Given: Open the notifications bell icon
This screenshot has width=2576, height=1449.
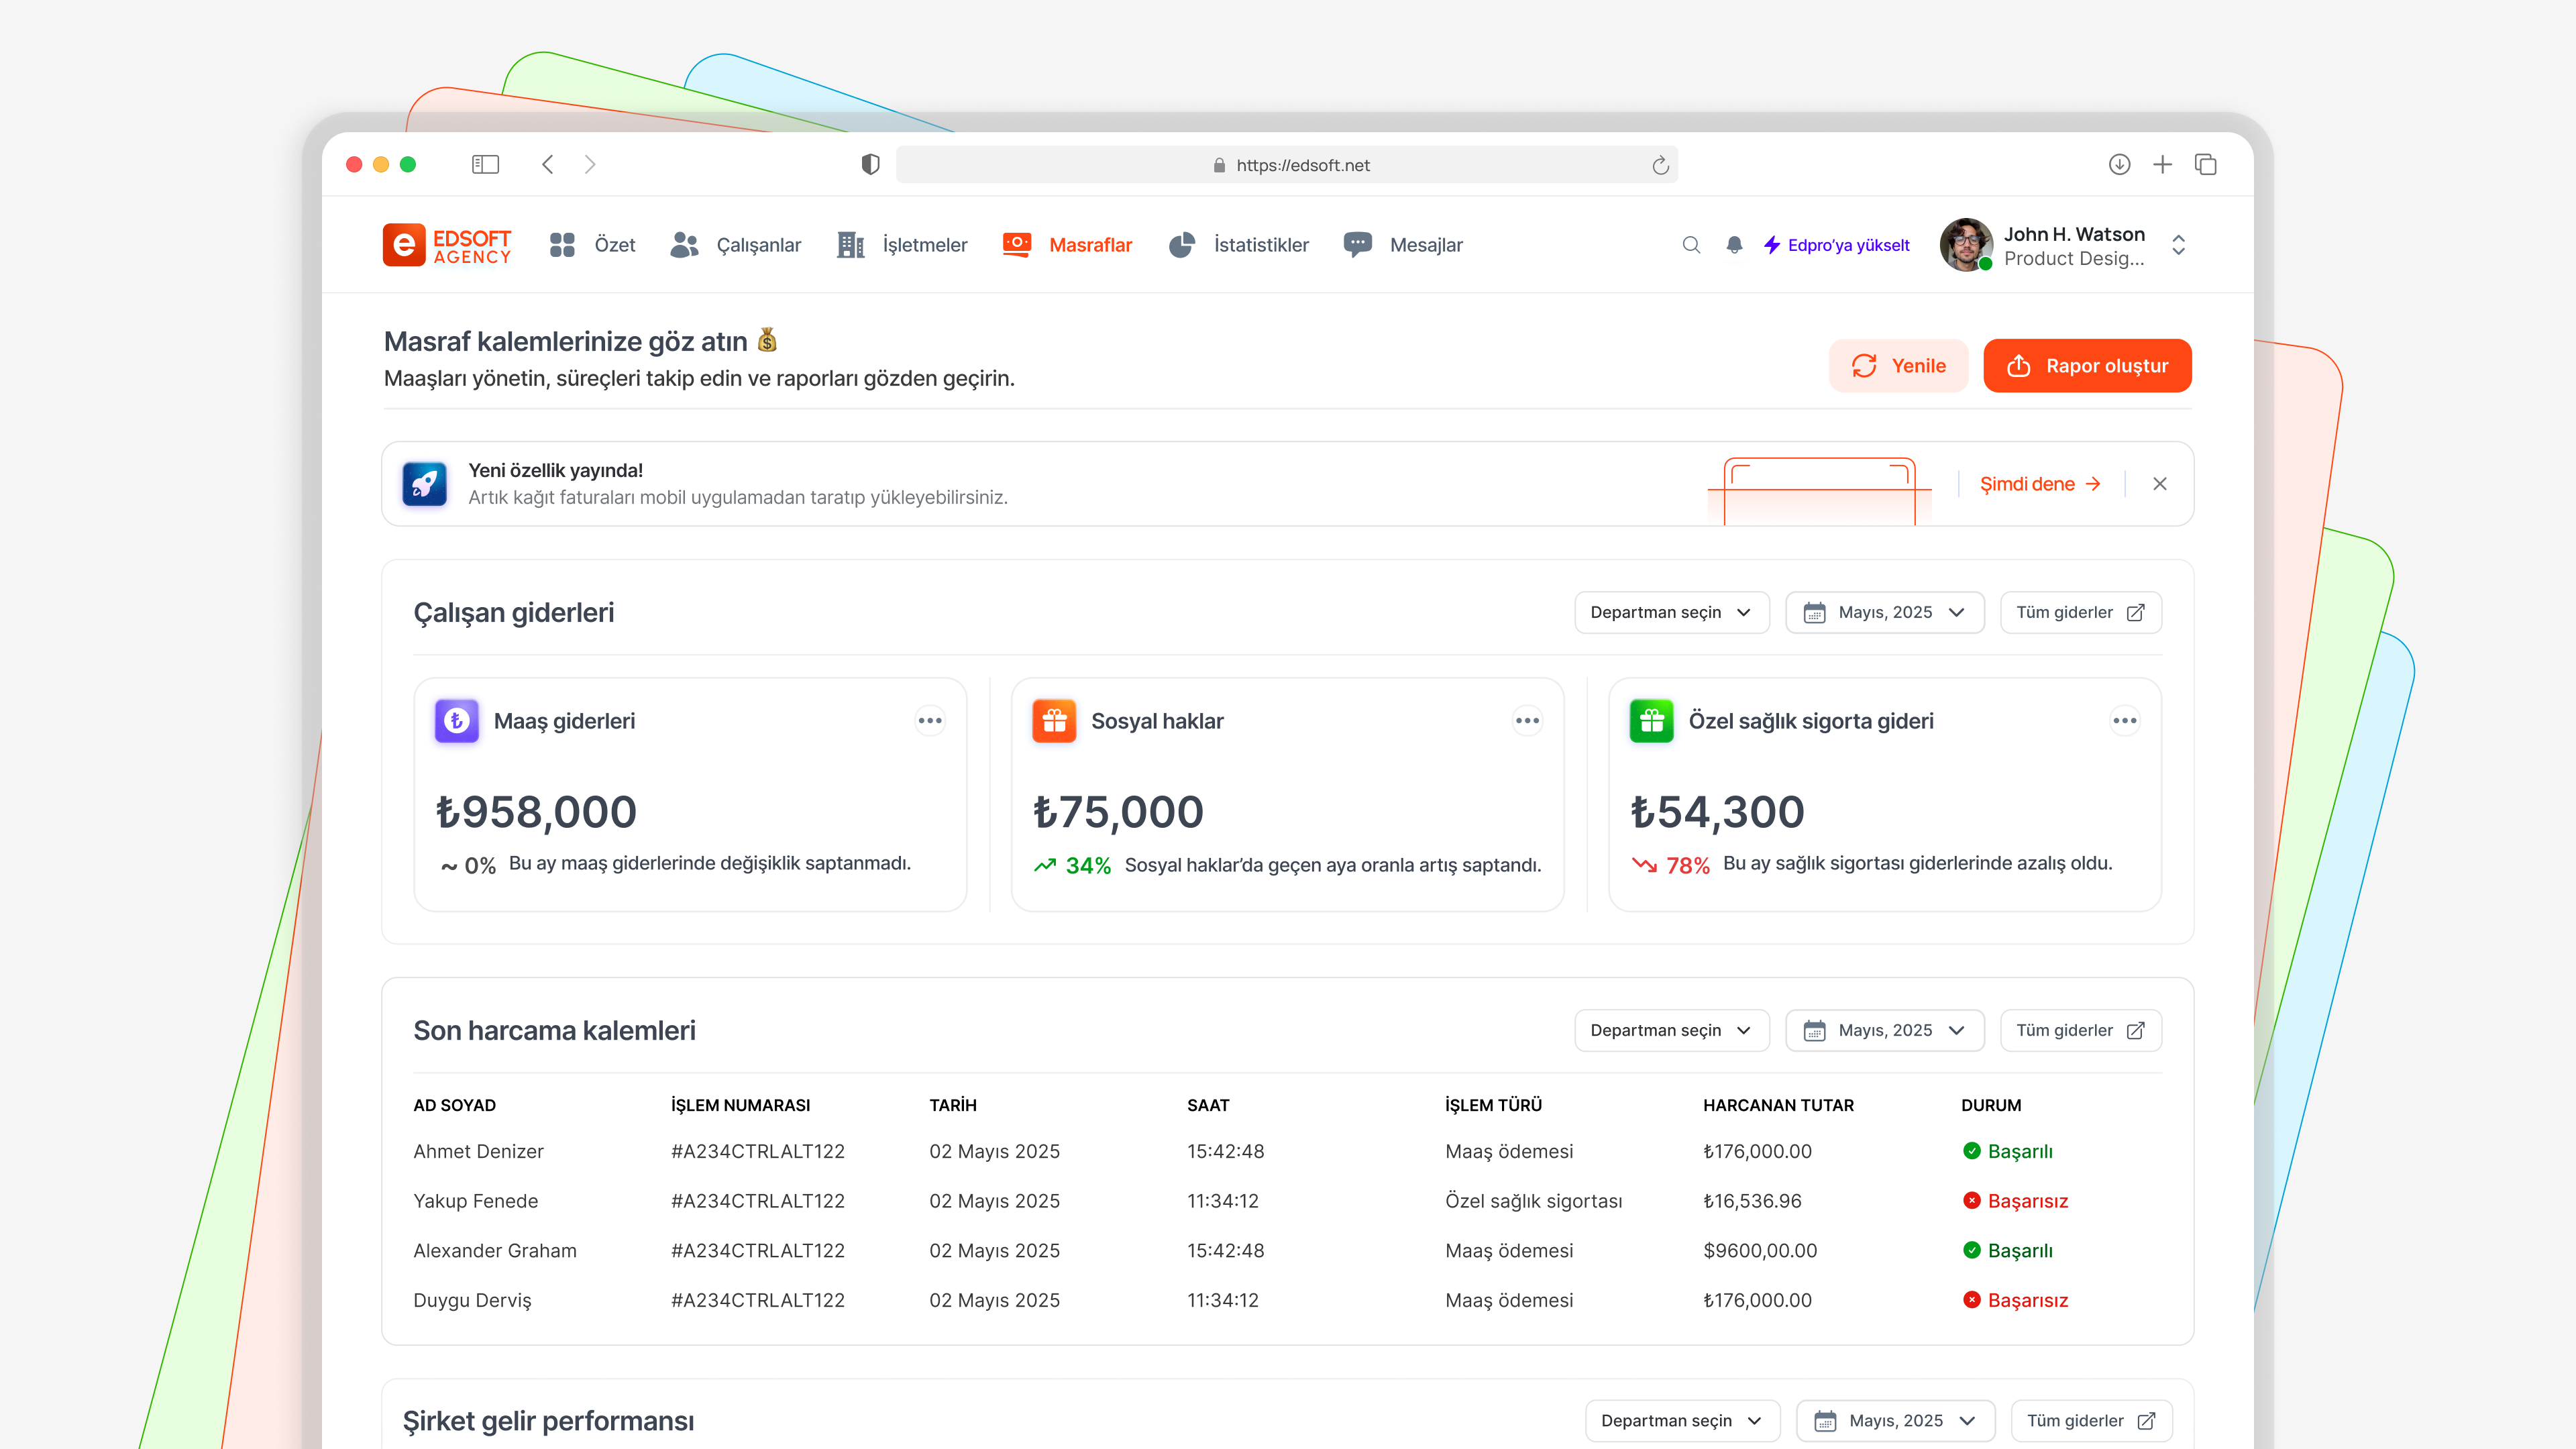Looking at the screenshot, I should coord(1734,245).
